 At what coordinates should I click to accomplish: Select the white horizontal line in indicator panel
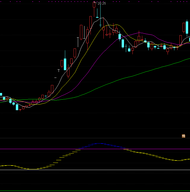95,170
